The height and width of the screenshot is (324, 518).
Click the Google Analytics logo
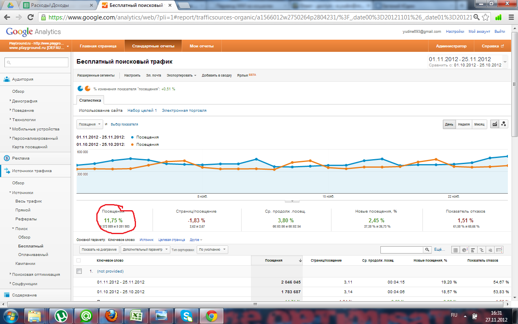coord(33,32)
